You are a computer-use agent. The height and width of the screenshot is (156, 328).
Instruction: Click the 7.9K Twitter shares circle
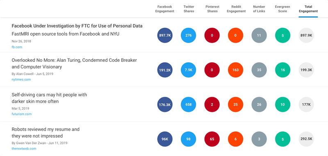pyautogui.click(x=189, y=70)
